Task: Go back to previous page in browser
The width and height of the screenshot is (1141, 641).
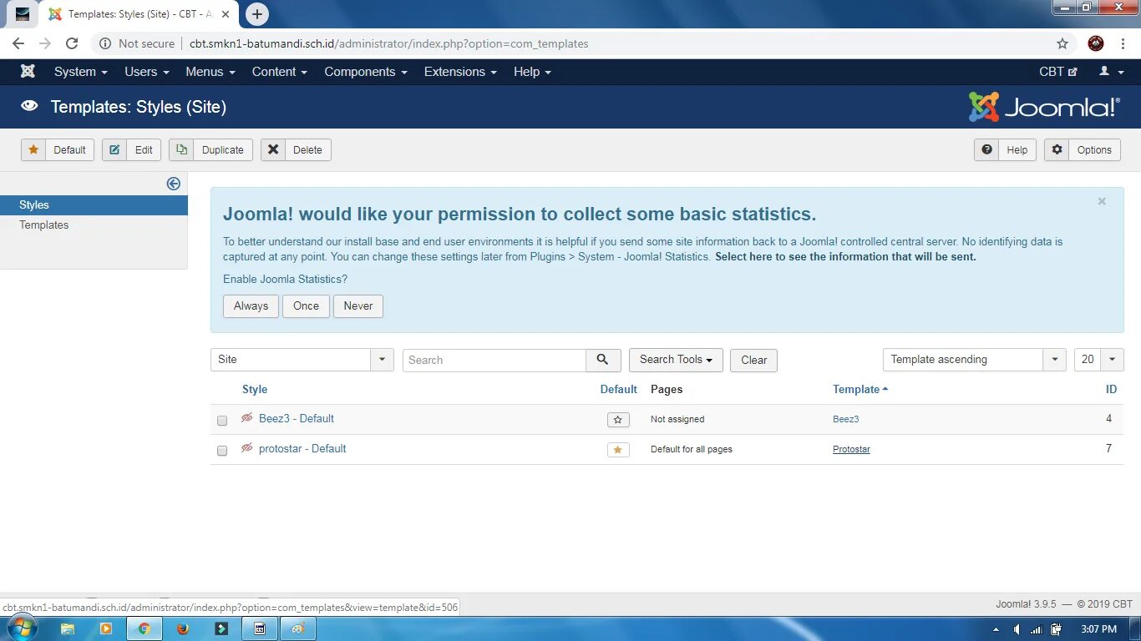Action: click(18, 43)
